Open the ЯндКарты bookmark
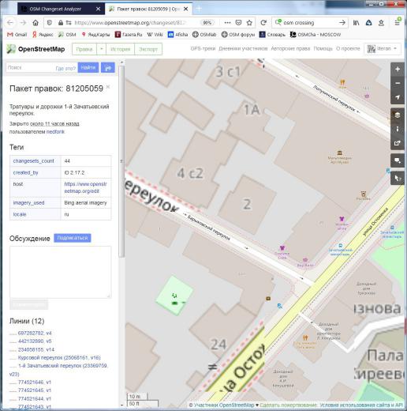 95,35
